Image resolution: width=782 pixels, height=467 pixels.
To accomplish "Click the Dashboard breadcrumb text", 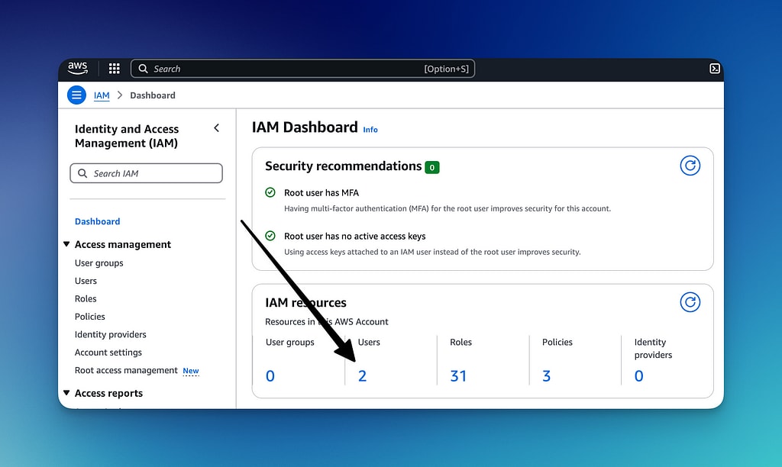I will point(153,95).
